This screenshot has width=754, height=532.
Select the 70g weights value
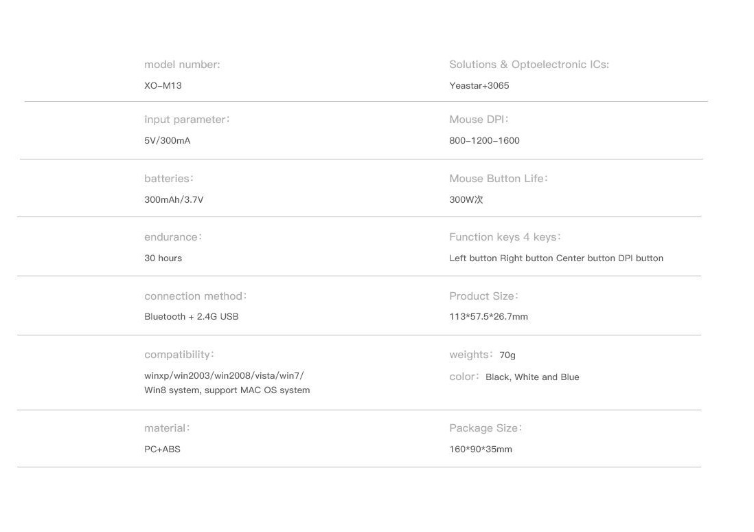click(507, 355)
